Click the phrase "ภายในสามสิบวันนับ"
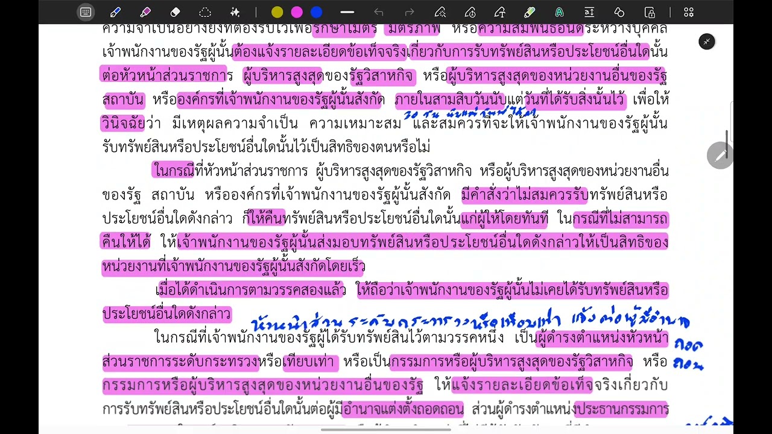 point(451,99)
